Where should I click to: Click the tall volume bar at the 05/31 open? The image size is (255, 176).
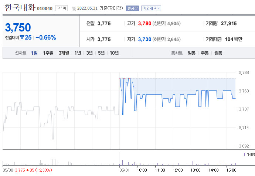pyautogui.click(x=119, y=159)
